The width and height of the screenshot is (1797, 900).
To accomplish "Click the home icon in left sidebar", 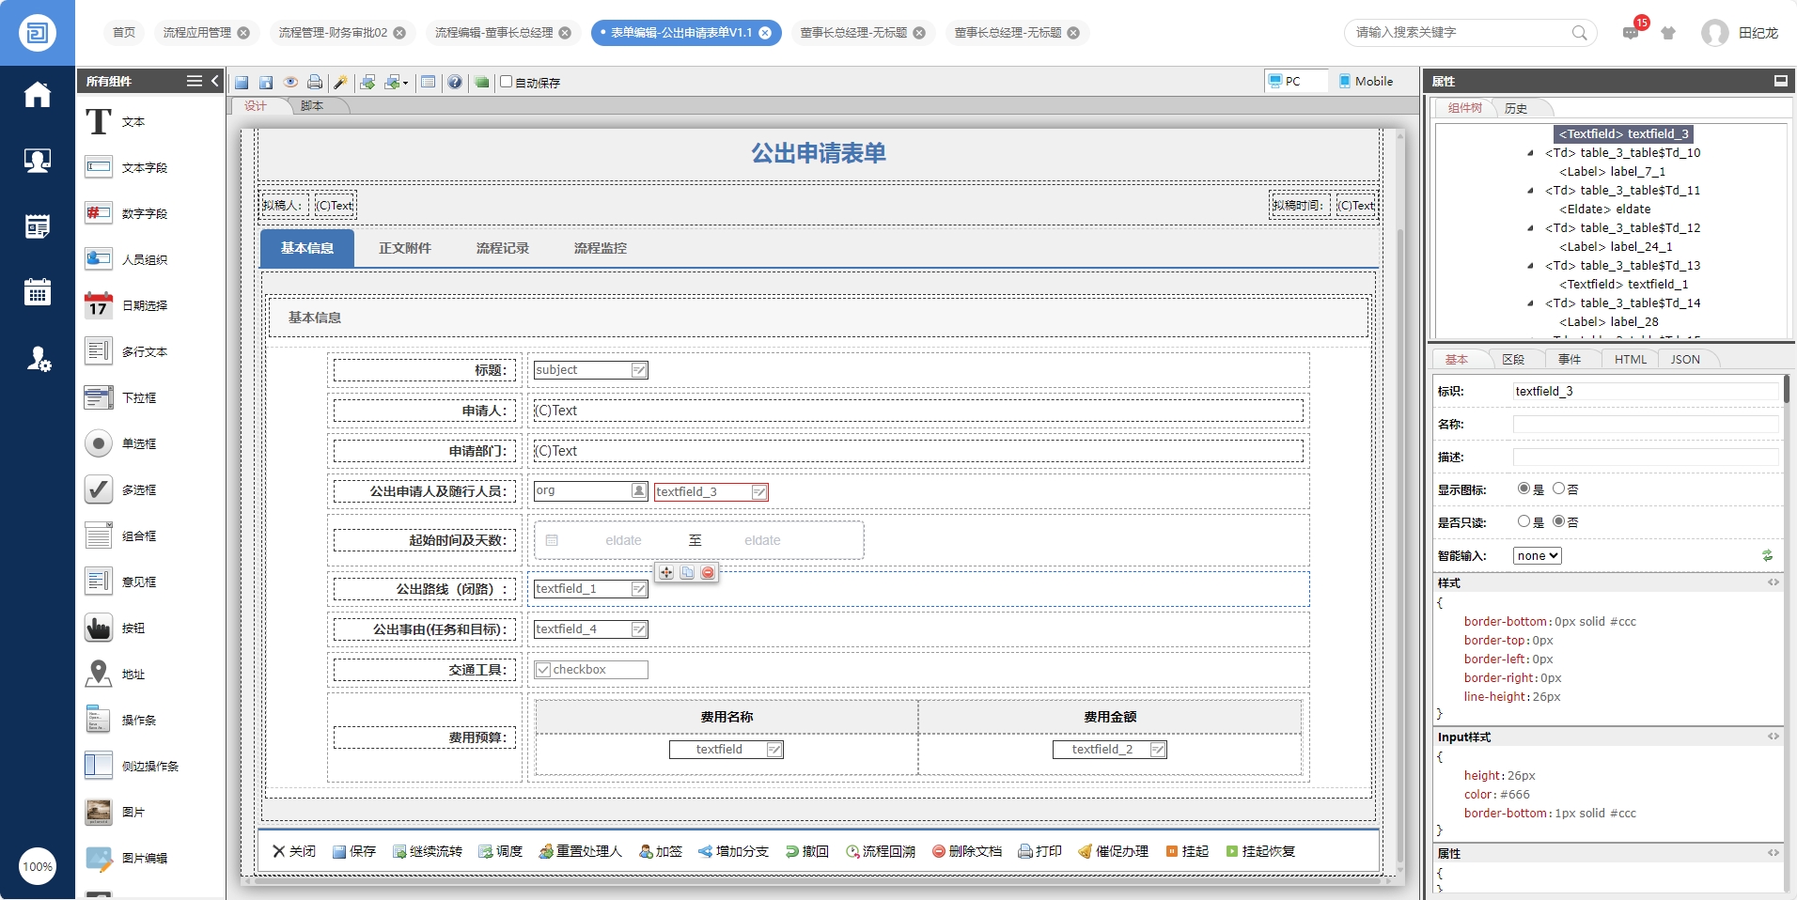I will pos(38,94).
